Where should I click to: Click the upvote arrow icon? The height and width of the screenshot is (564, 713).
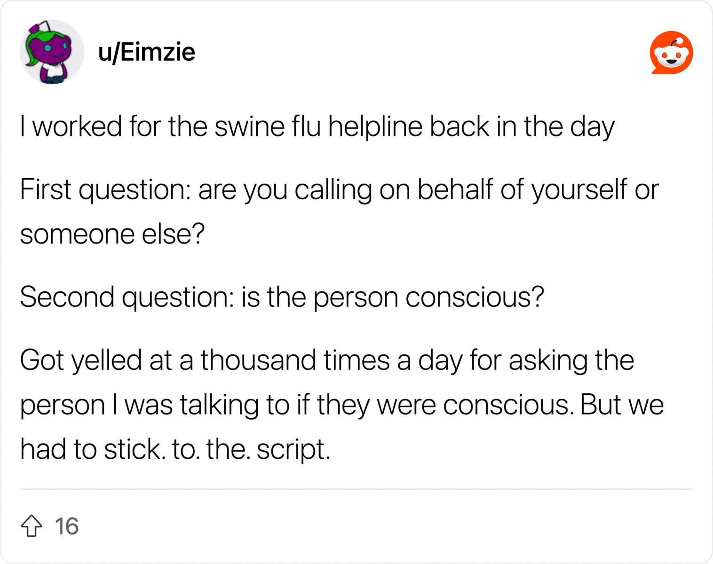pyautogui.click(x=32, y=526)
